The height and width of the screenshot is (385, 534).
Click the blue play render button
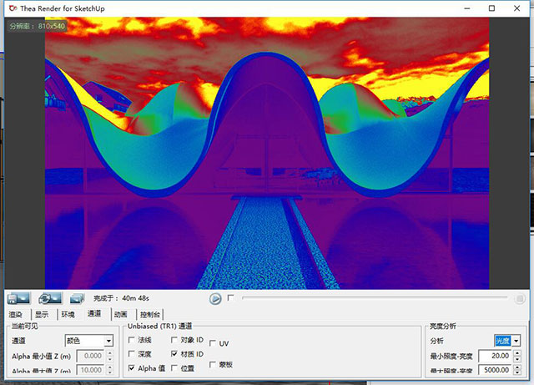[x=215, y=299]
